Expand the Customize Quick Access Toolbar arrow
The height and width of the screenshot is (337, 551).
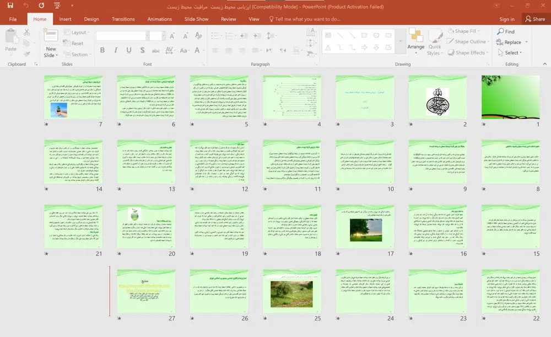[x=72, y=6]
